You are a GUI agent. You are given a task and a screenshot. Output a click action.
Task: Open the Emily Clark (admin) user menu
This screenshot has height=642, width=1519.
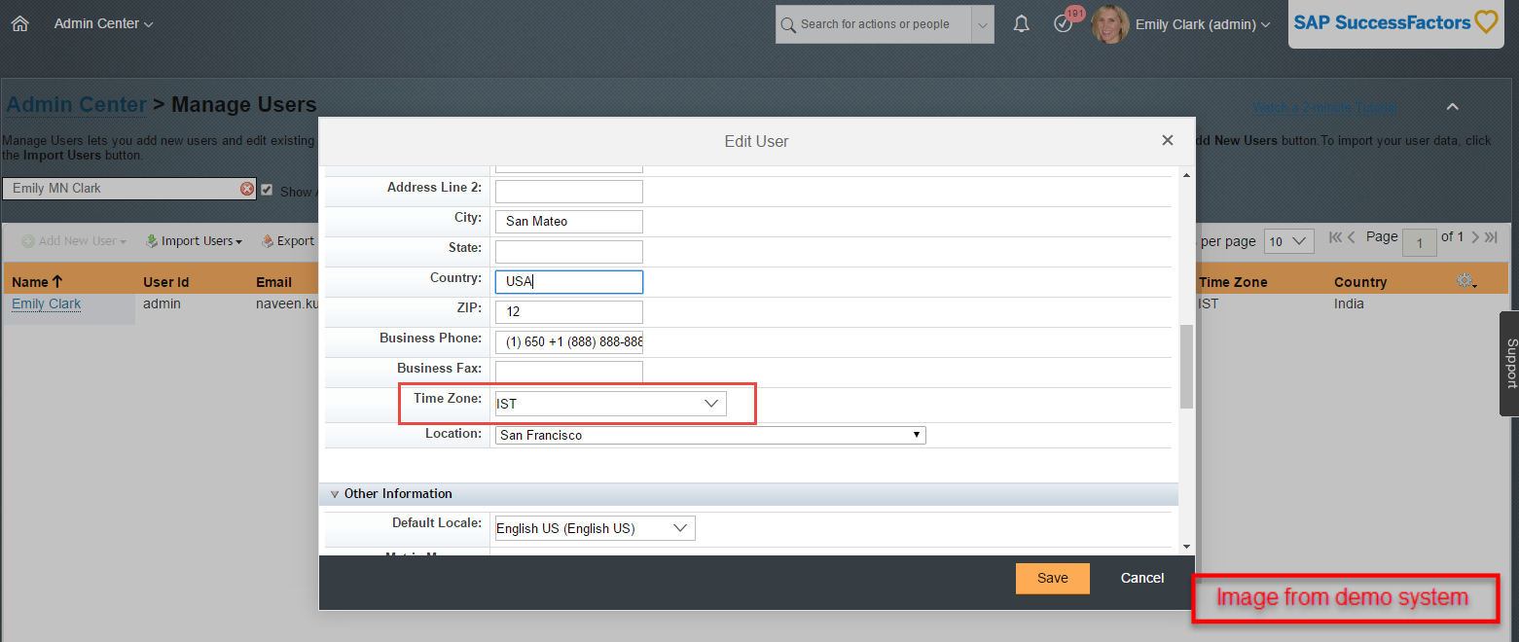(1203, 25)
